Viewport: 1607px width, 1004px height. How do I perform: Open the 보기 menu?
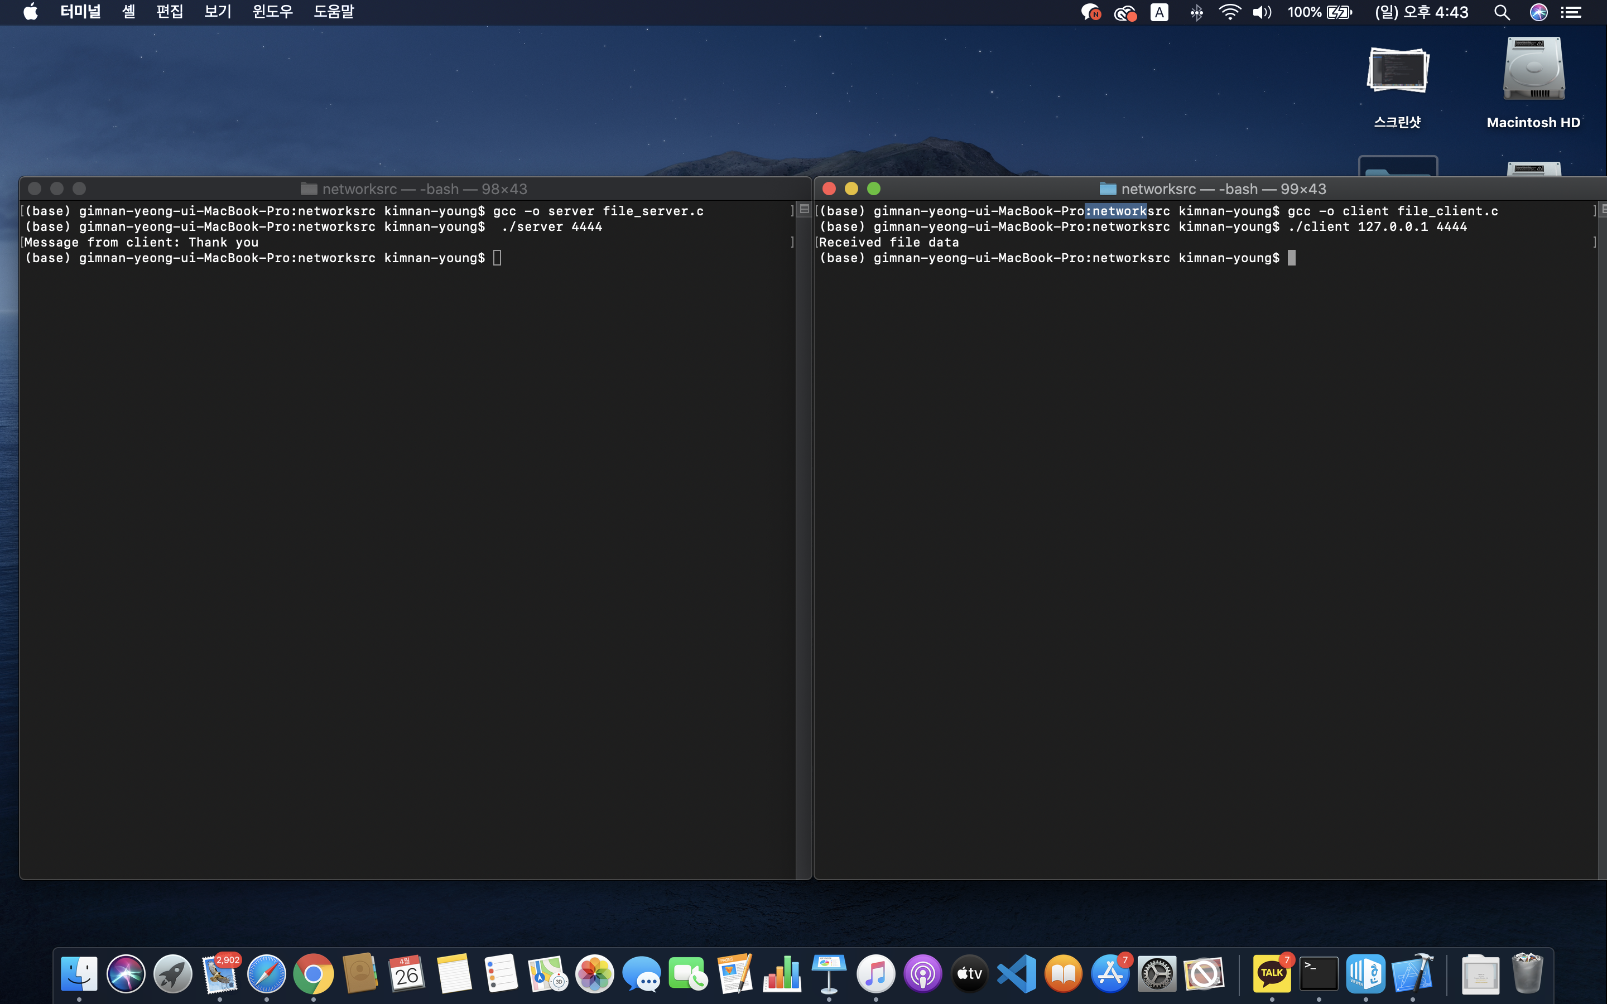click(x=217, y=12)
